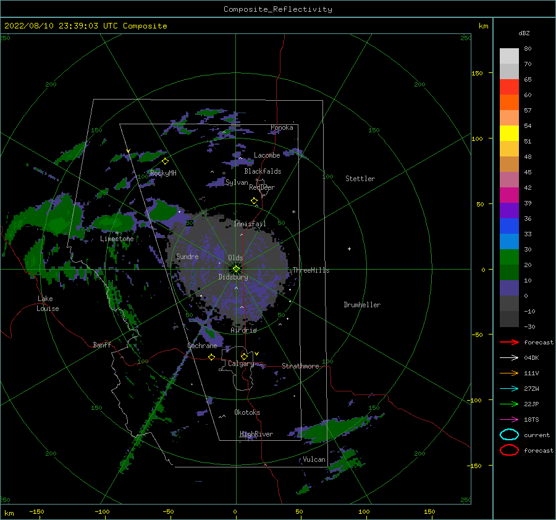Click the Airdrie city label
The image size is (556, 520).
[243, 330]
